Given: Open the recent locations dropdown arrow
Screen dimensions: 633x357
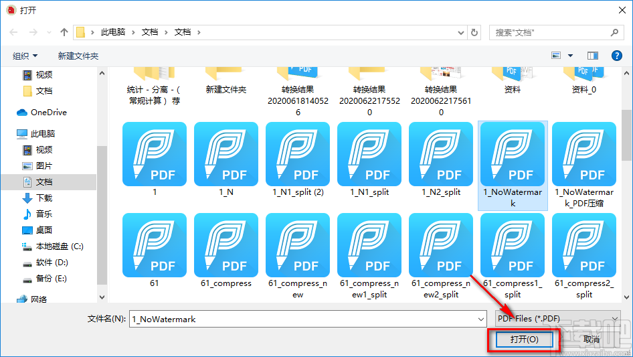Looking at the screenshot, I should pos(49,32).
